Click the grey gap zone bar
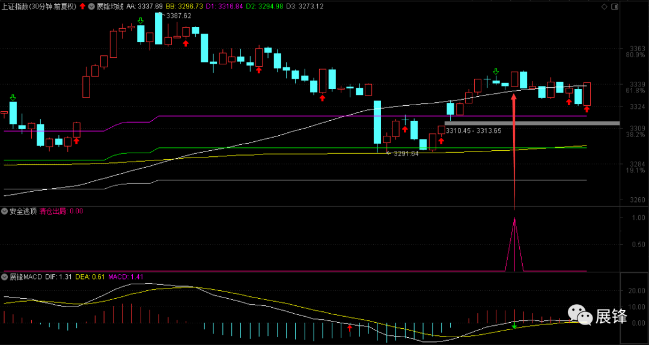Viewport: 649px width, 345px height. pyautogui.click(x=532, y=123)
